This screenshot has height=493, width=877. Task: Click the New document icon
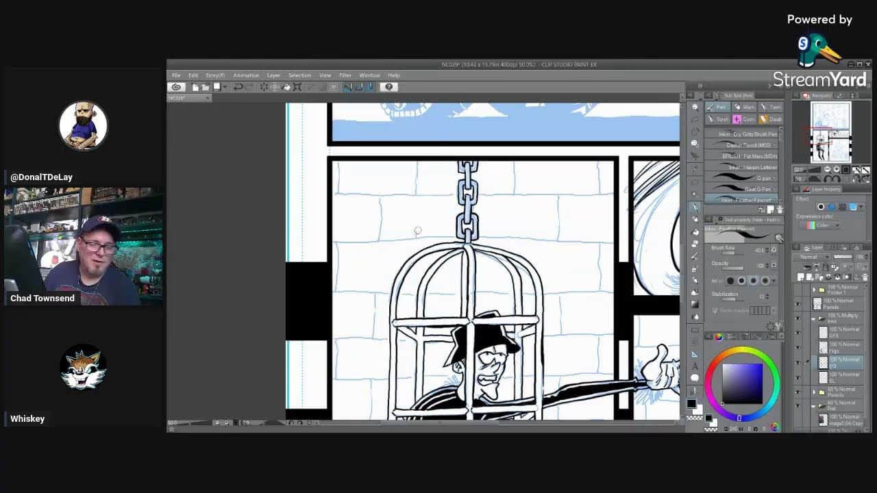(x=195, y=87)
